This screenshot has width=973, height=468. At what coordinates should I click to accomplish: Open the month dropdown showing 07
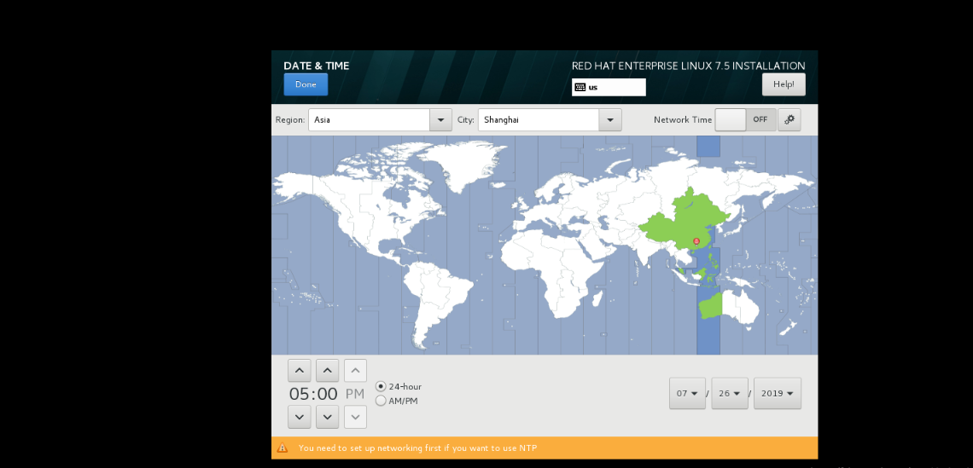(x=687, y=393)
